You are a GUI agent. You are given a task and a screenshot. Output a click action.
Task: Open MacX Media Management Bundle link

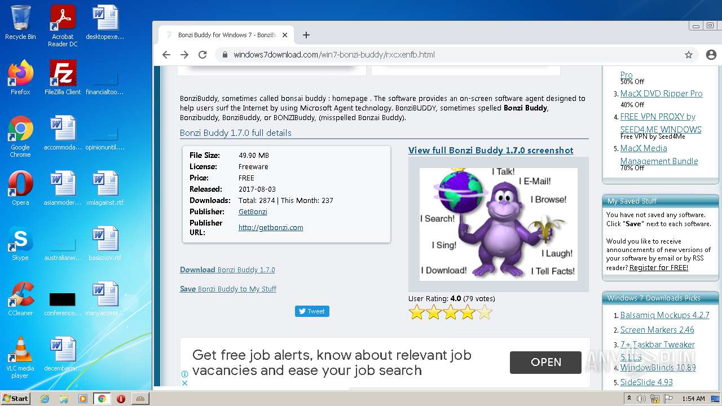659,155
